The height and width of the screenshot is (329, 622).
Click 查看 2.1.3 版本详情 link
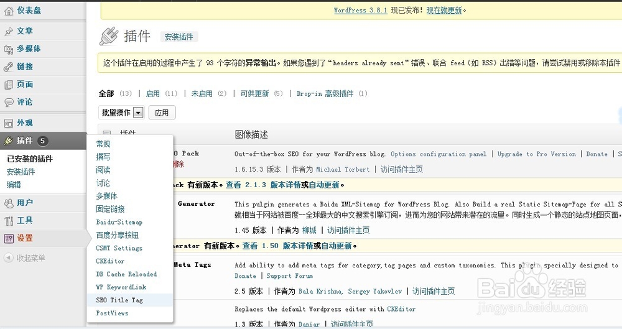click(x=263, y=185)
